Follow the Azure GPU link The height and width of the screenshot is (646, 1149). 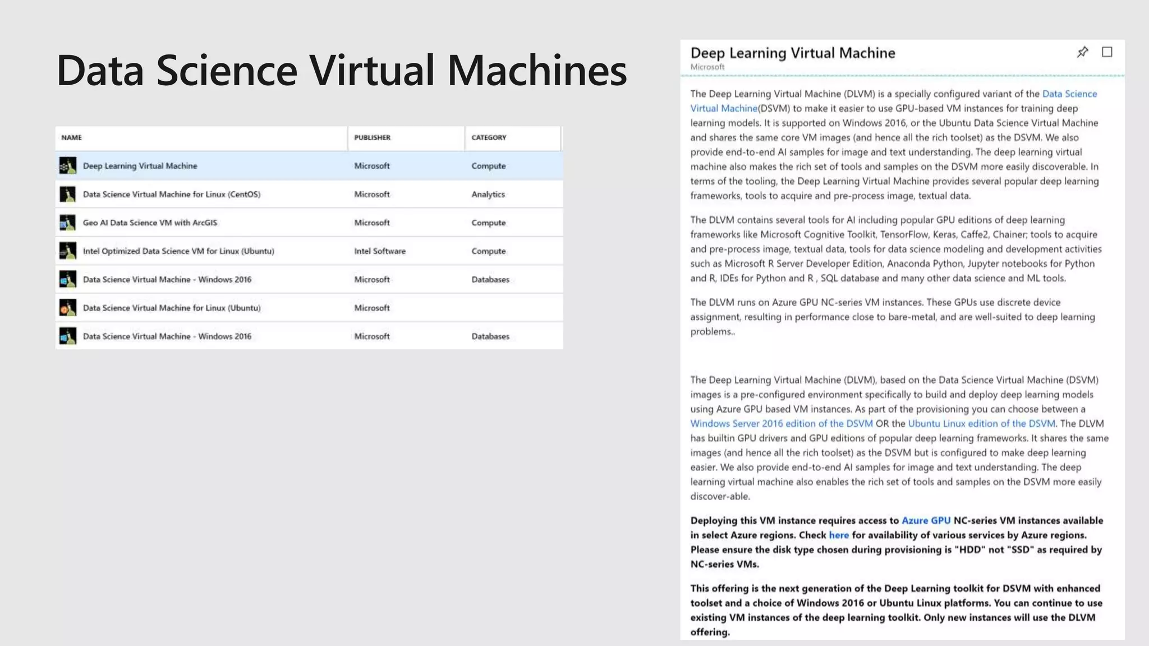point(926,520)
